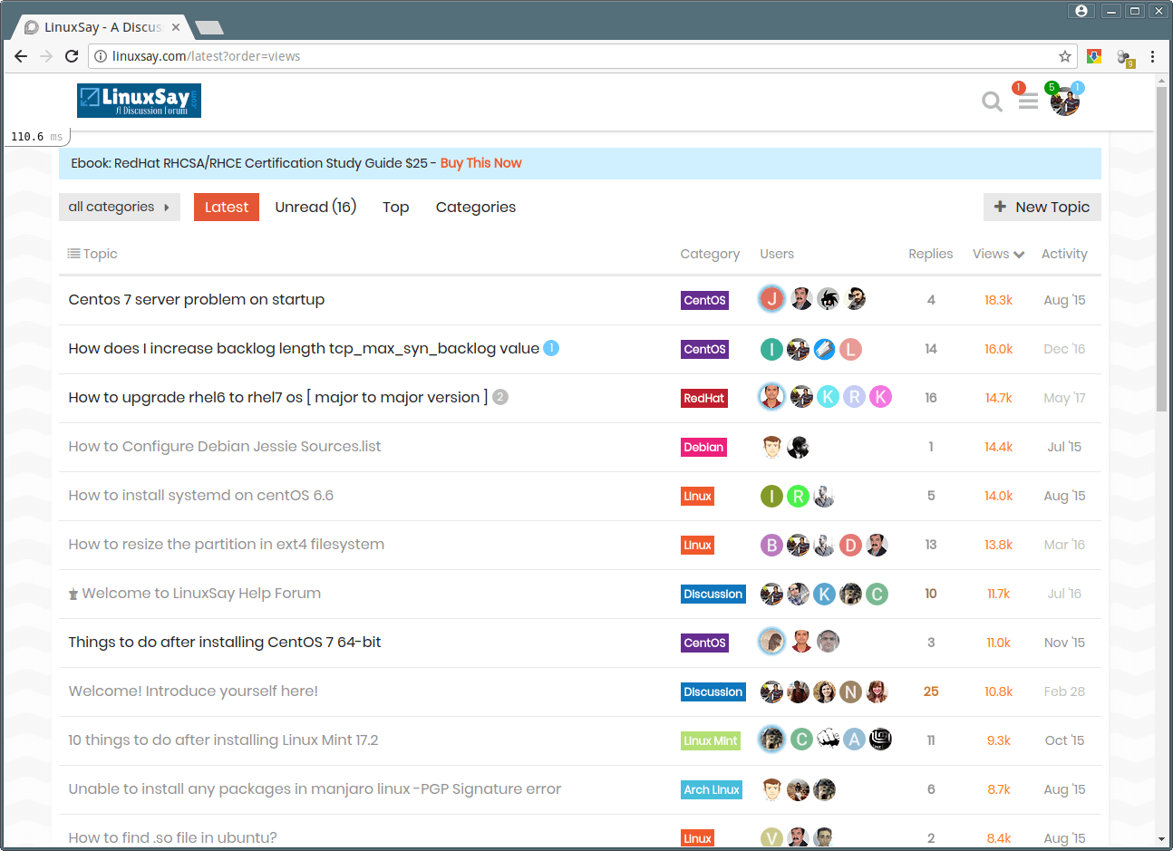Click the N avatar on Introduce yourself row
Screen dimensions: 1173x851
coord(850,691)
